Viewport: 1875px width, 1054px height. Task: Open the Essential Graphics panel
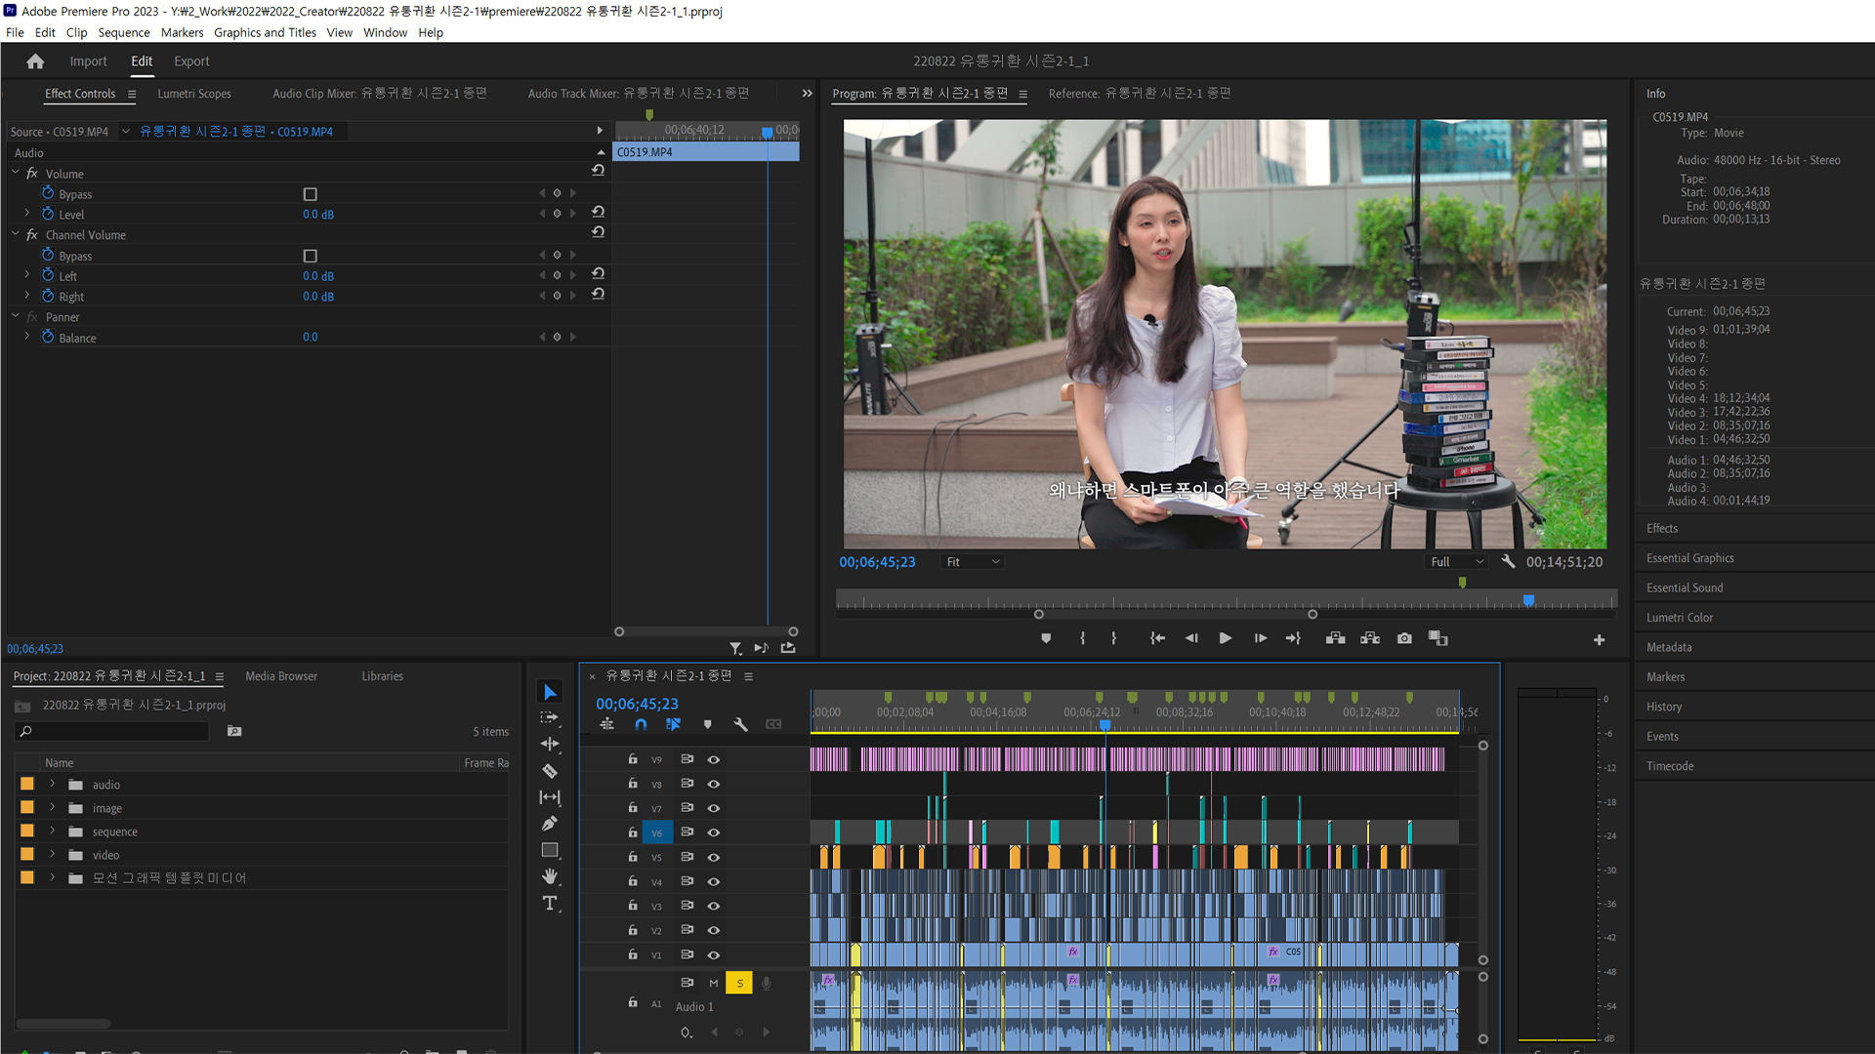click(1689, 558)
